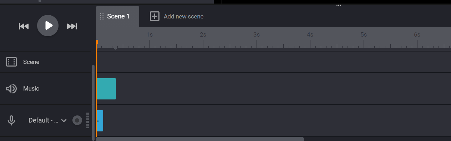Click Add new scene
Viewport: 451px width, 141px height.
(x=183, y=16)
